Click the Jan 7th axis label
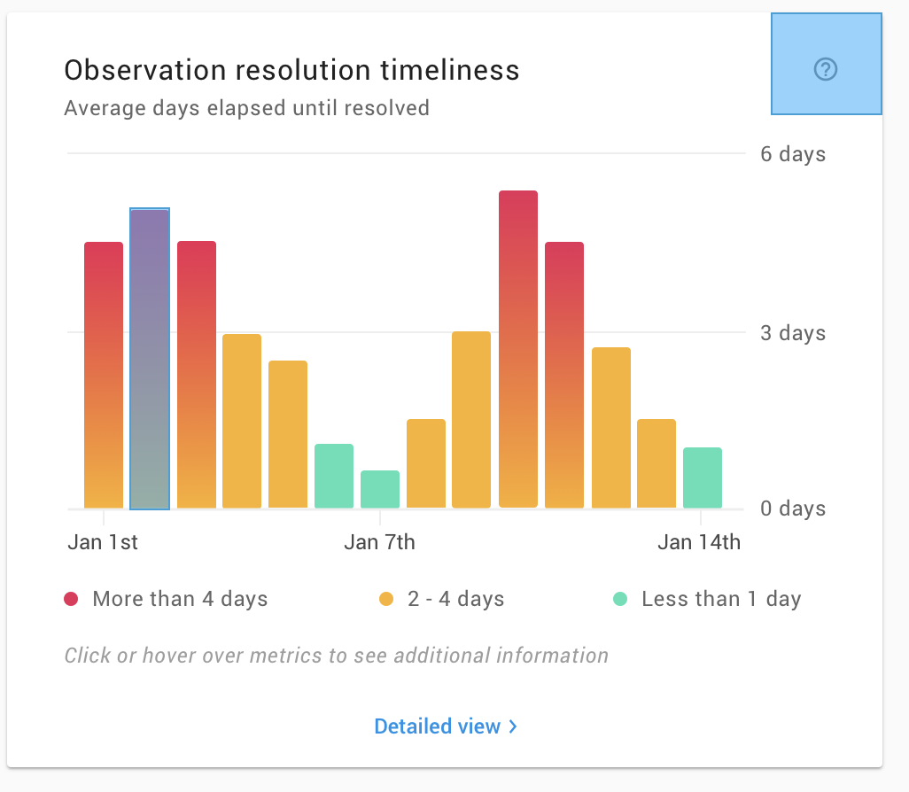This screenshot has width=909, height=792. click(379, 541)
